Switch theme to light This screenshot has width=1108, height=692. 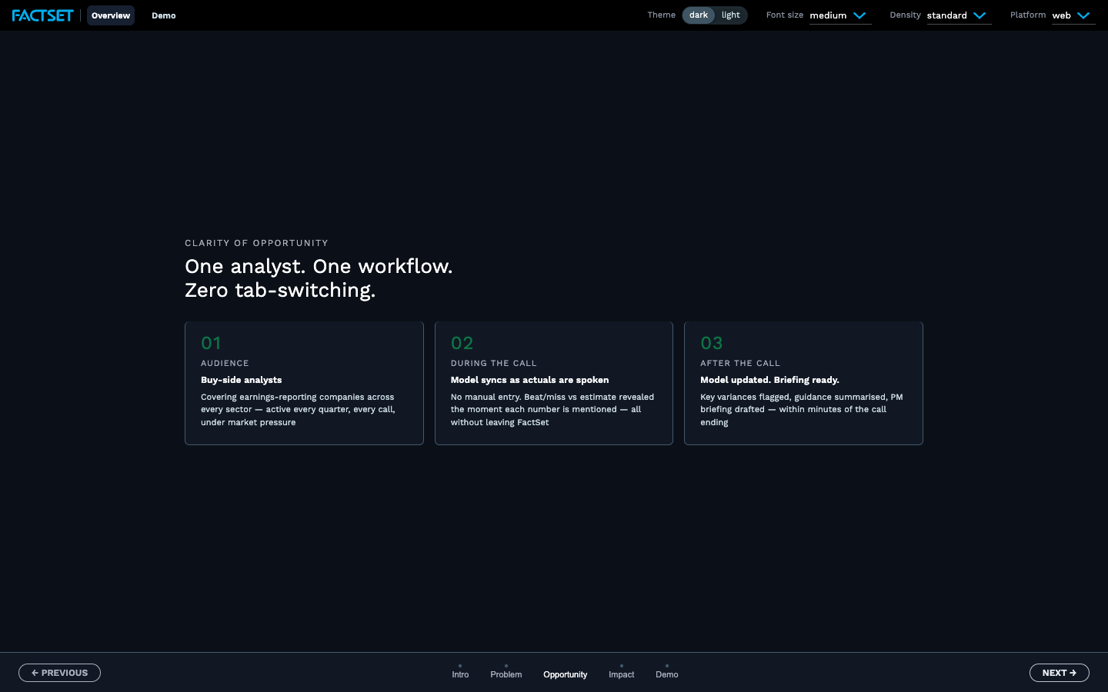point(731,15)
